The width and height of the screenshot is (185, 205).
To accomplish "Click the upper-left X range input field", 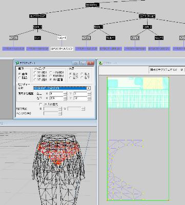I will 56,94.
